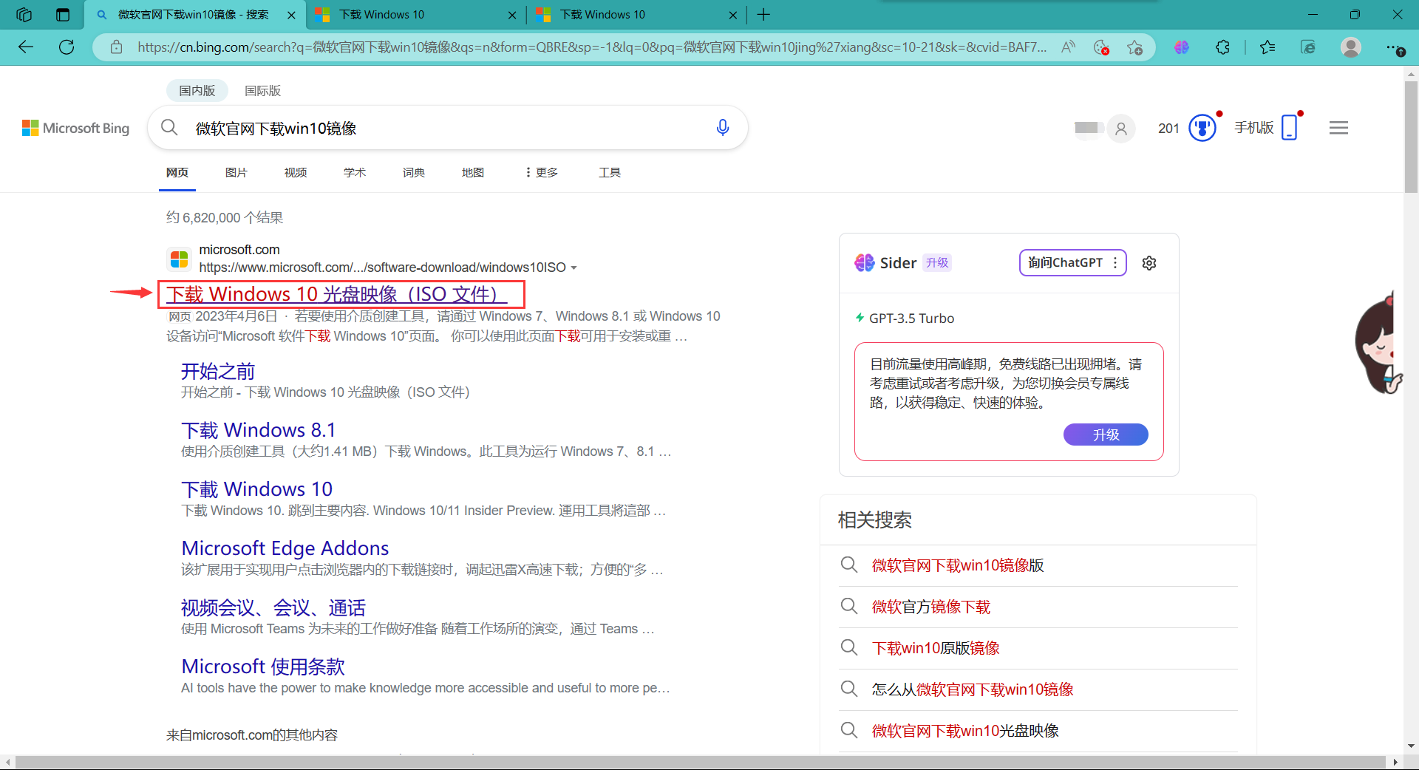Click the Microsoft Rewards trophy icon

[x=1202, y=128]
